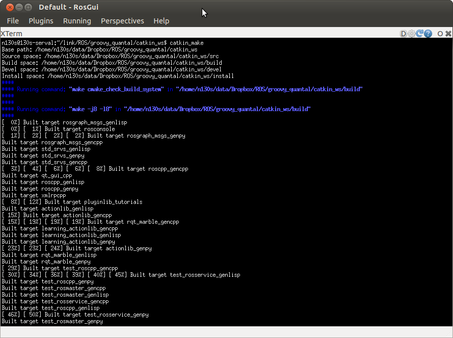Maximize the RosGui window
The image size is (453, 338).
28,7
